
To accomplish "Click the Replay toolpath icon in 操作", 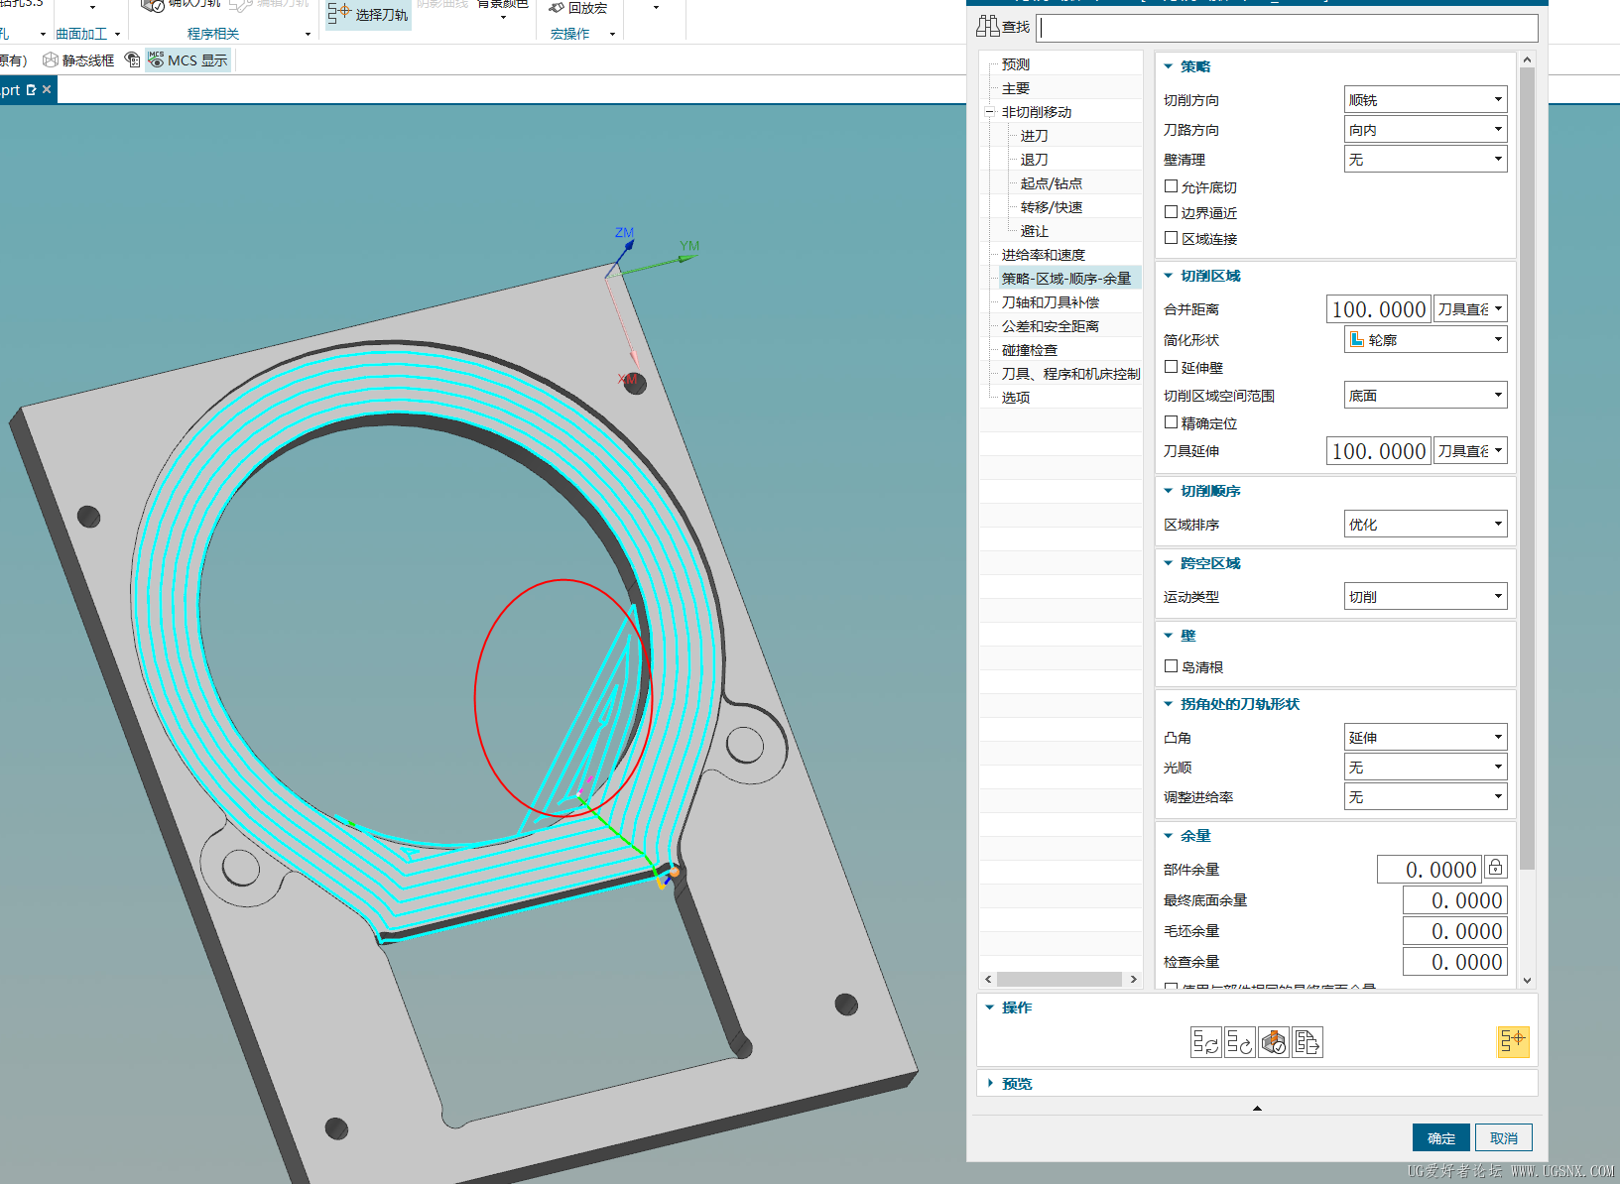I will coord(1239,1042).
